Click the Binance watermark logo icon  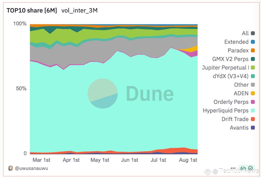[x=207, y=171]
